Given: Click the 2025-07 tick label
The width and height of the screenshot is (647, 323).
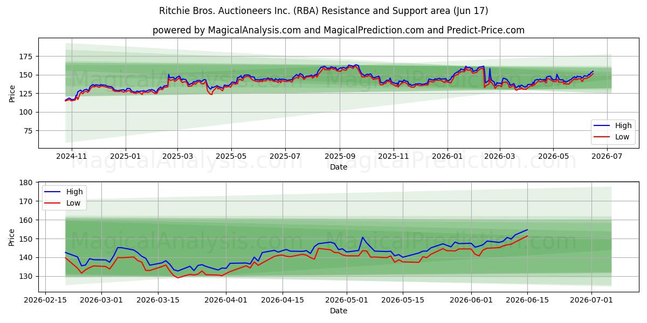Looking at the screenshot, I should click(285, 156).
